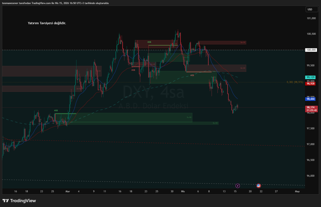Click the 97,500 price scale value

(x=311, y=128)
